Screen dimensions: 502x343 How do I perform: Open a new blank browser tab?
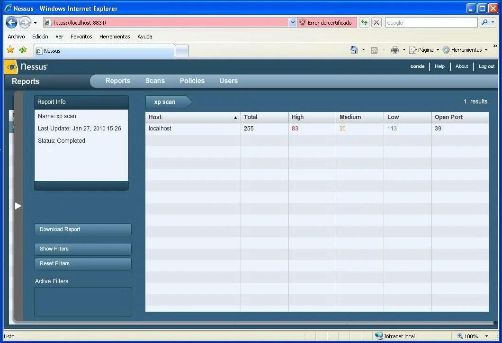tap(182, 51)
